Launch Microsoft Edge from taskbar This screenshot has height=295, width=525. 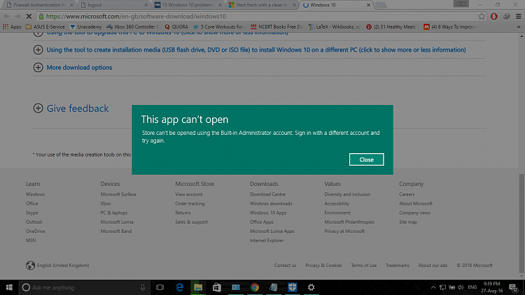pos(179,287)
